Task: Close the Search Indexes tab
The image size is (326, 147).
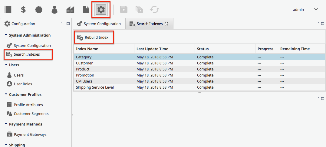Action: [166, 24]
